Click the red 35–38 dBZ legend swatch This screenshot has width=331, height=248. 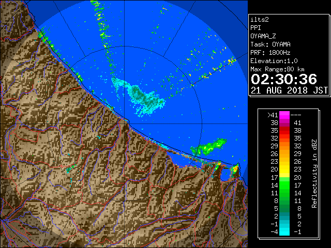[x=284, y=130]
